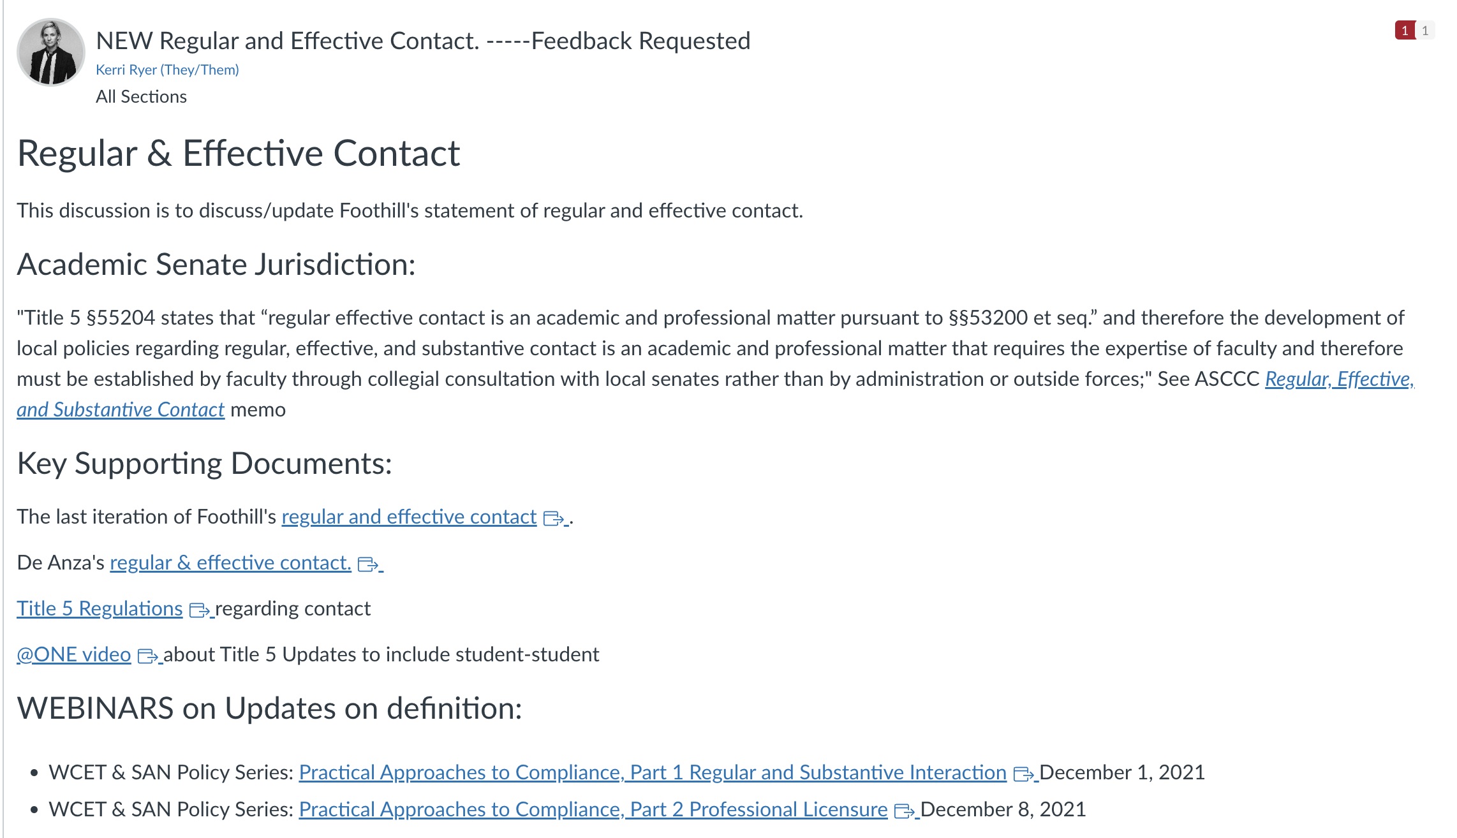The height and width of the screenshot is (838, 1457).
Task: Click the discussion title NEW Regular and Effective Contact
Action: (423, 41)
